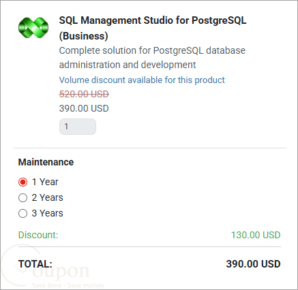298x290 pixels.
Task: Click the 390.00 USD price below the old price
Action: tap(84, 108)
